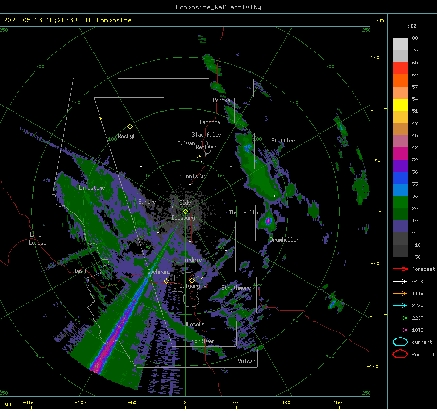437x409 pixels.
Task: Select the cyan 'current' ellipse legend icon
Action: 400,342
